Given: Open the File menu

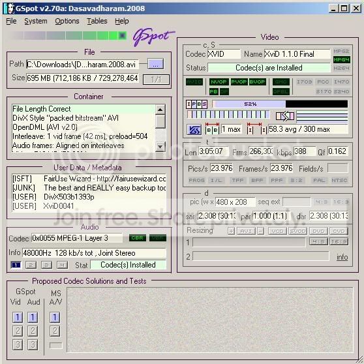Looking at the screenshot, I should (x=11, y=21).
